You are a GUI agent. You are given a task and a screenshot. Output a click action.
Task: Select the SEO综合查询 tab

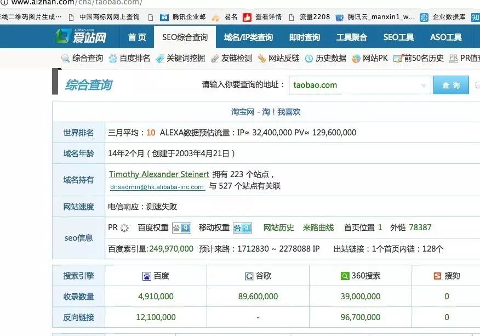[x=185, y=37]
